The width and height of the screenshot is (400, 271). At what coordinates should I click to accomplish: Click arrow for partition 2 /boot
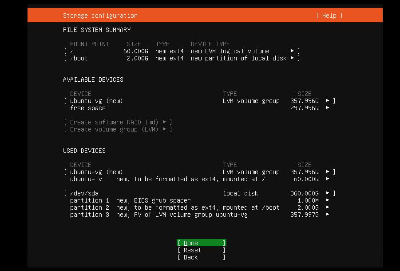(x=328, y=207)
